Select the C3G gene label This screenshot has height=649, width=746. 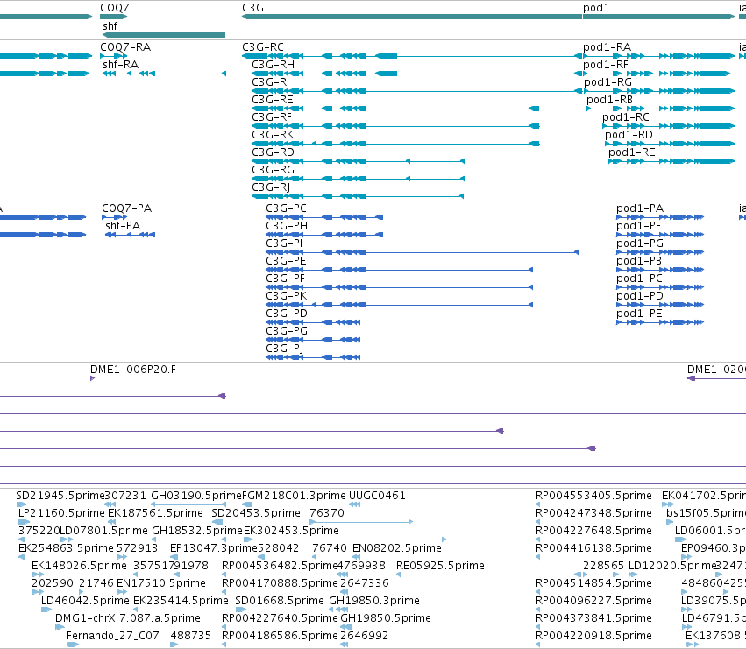252,8
